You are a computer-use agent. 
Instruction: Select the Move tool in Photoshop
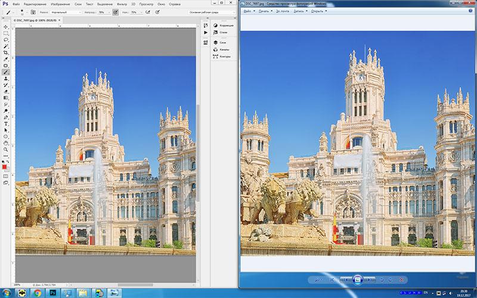[5, 27]
